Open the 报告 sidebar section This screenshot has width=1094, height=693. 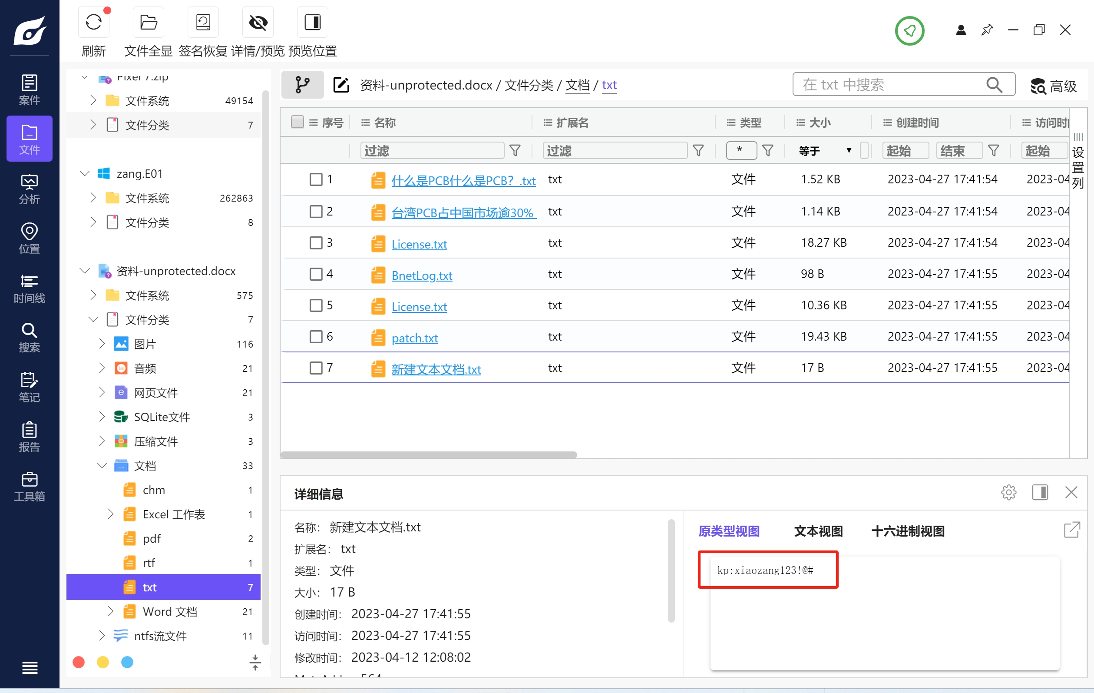29,437
